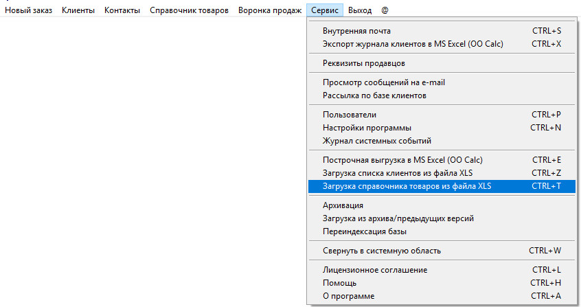Click Свернуть в системную область
581x307 pixels.
coord(382,251)
